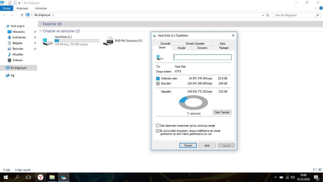Switch to the Araçlar tab
Screen dimensions: 323x182
point(181,48)
